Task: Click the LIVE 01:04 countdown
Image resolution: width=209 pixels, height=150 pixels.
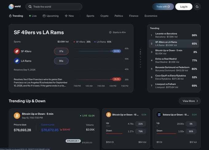Action: [x=87, y=116]
